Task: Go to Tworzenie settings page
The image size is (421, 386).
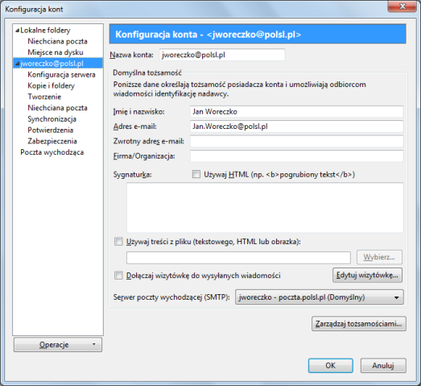Action: click(x=44, y=97)
